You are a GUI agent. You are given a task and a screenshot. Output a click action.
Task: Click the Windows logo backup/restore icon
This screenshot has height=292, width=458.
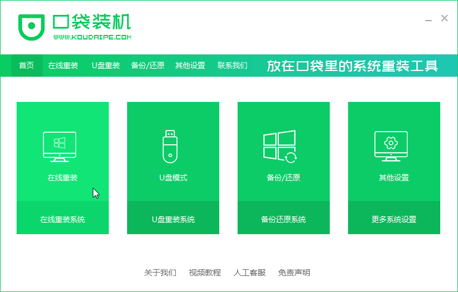280,147
